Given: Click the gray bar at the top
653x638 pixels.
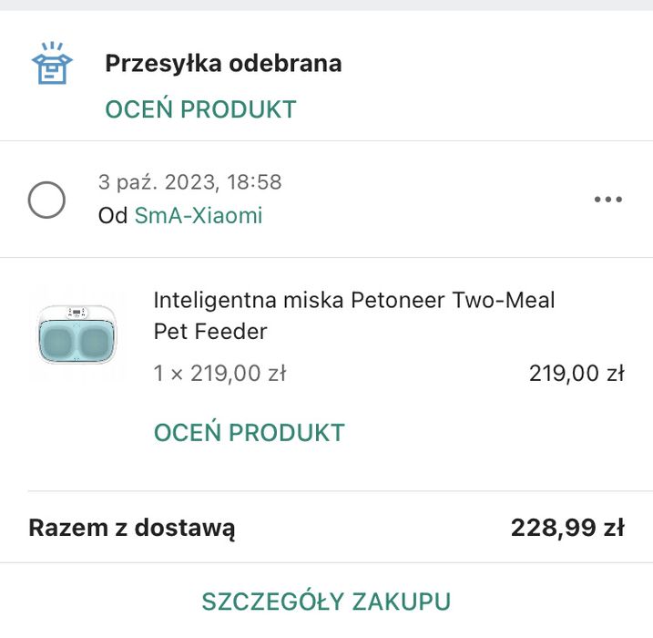Looking at the screenshot, I should (326, 5).
